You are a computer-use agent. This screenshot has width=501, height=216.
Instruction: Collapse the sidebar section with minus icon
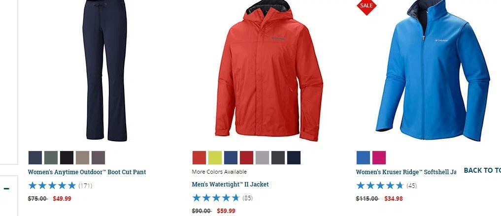[x=6, y=188]
